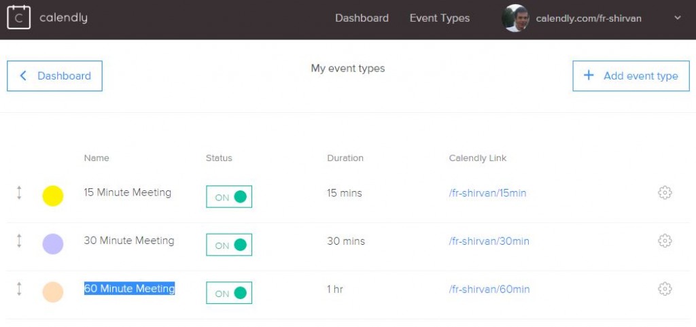This screenshot has width=696, height=327.
Task: Click the 1 hr duration value
Action: pos(335,290)
